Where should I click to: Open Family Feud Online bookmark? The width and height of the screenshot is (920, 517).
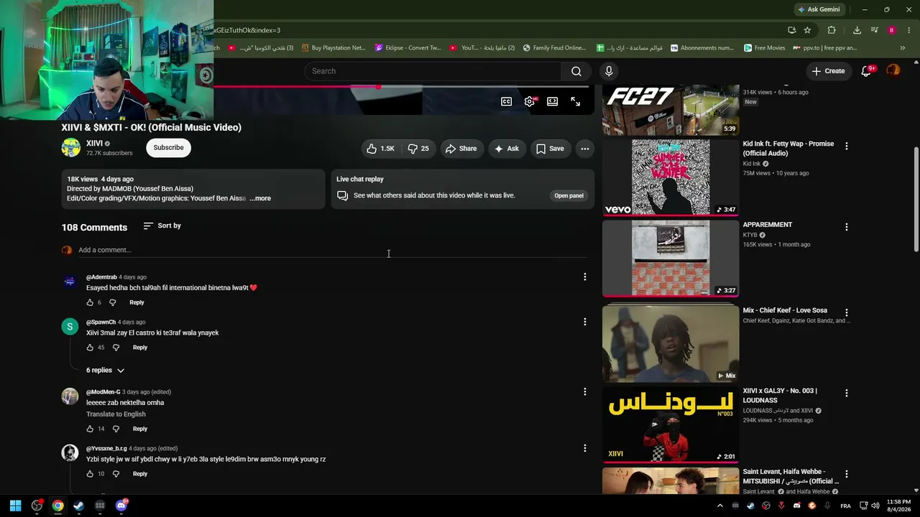pos(554,48)
